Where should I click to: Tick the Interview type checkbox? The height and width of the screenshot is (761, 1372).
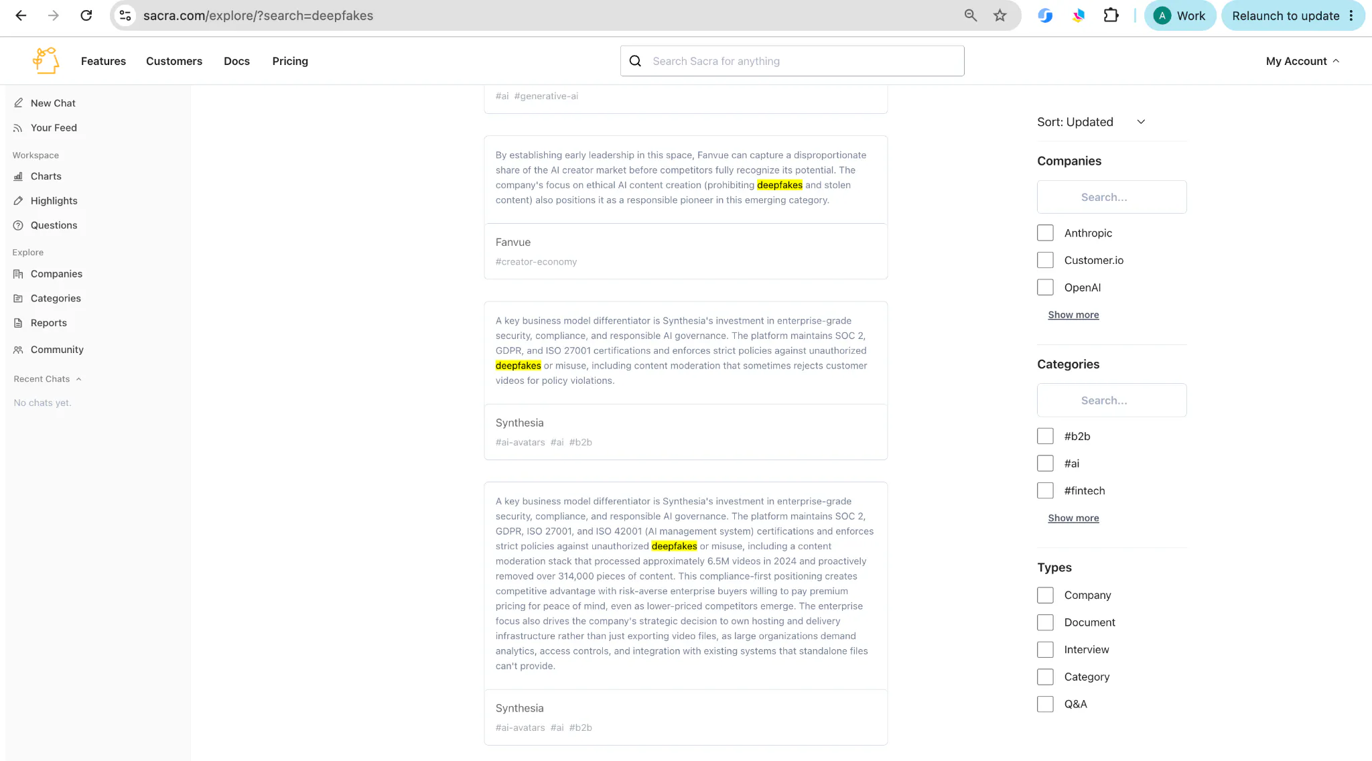coord(1045,650)
